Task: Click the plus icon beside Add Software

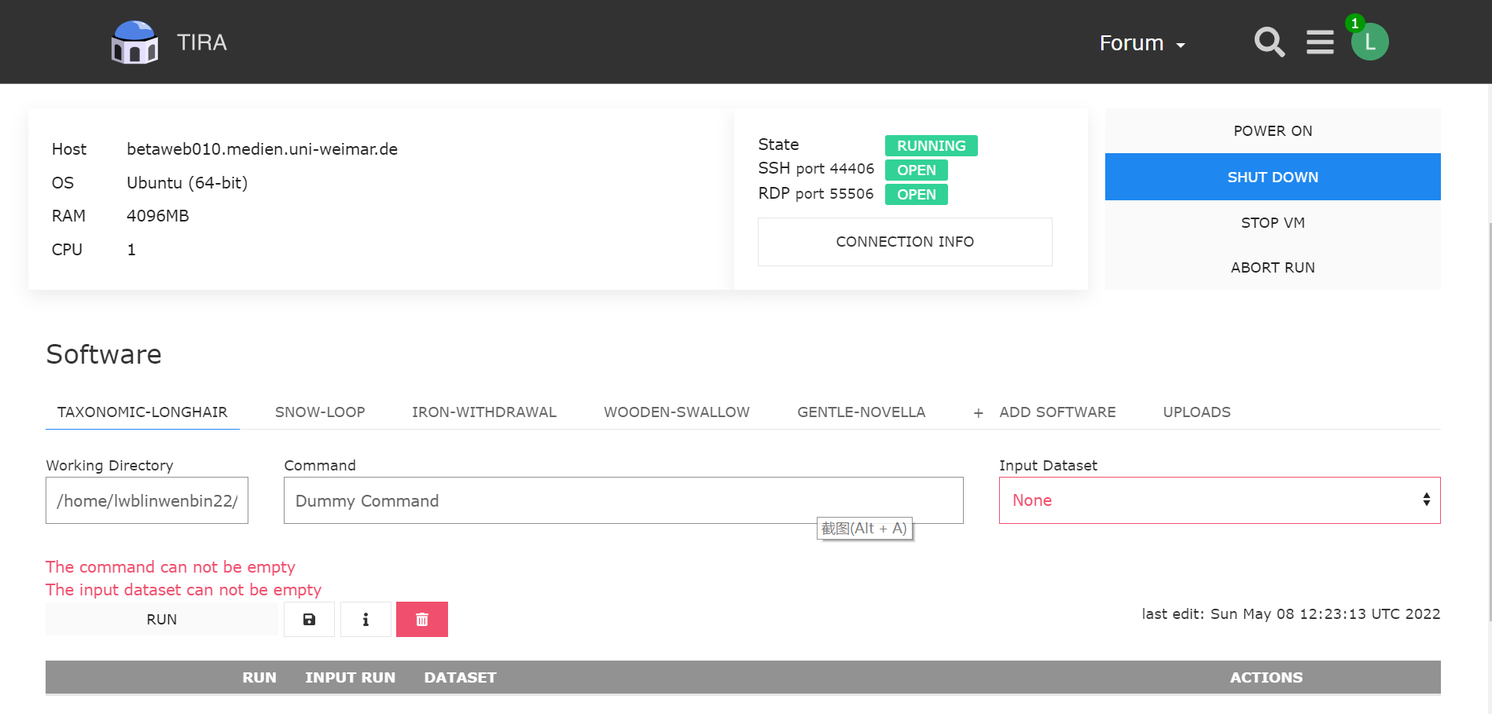Action: click(978, 413)
